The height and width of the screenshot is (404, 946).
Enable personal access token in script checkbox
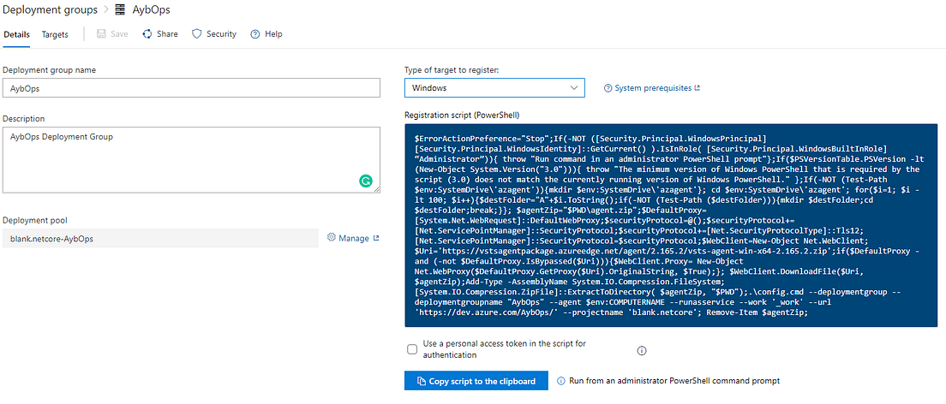click(x=412, y=349)
